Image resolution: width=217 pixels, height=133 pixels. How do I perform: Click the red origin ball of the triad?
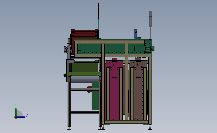16,118
